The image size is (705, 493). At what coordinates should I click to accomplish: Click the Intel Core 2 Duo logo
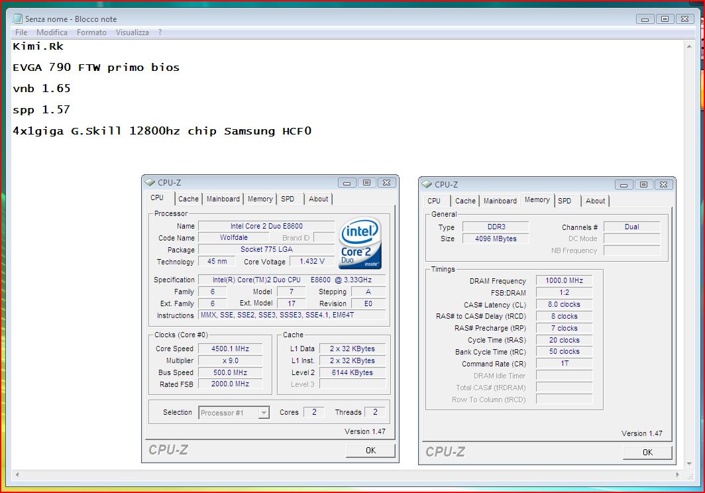click(360, 243)
